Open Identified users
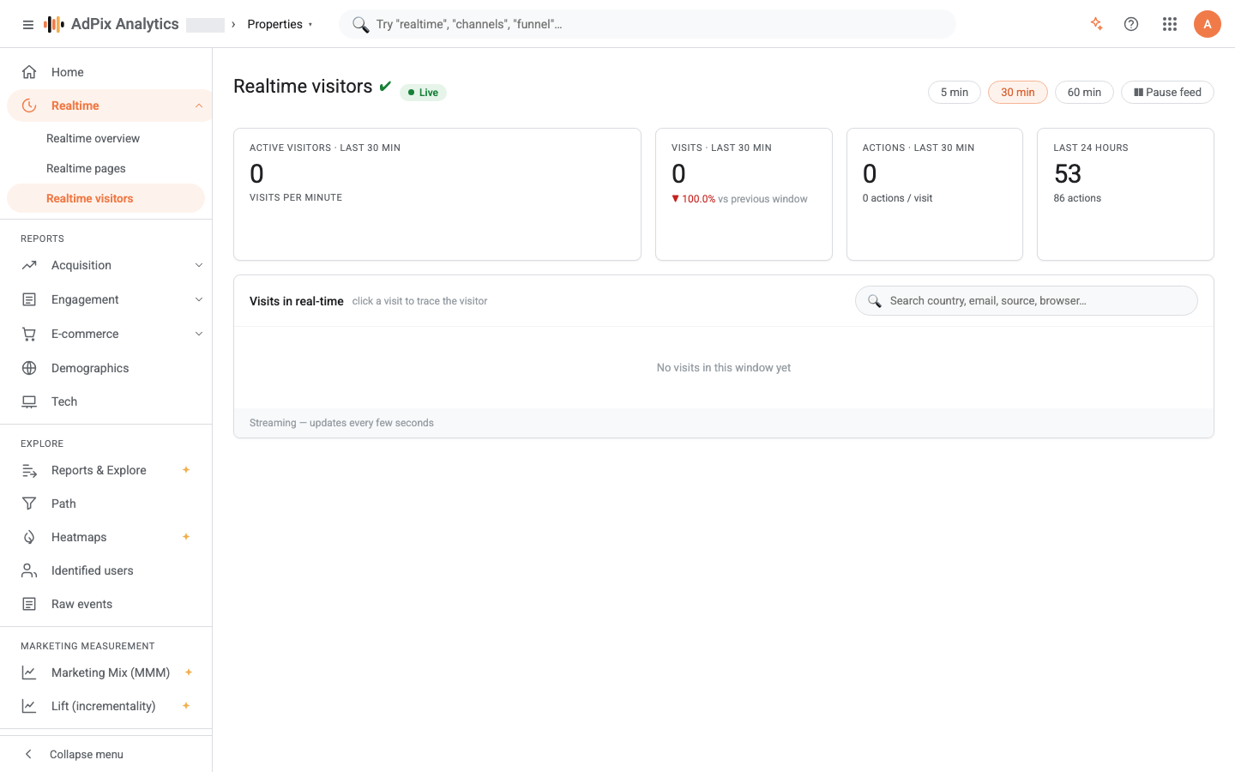This screenshot has height=772, width=1235. click(x=106, y=570)
